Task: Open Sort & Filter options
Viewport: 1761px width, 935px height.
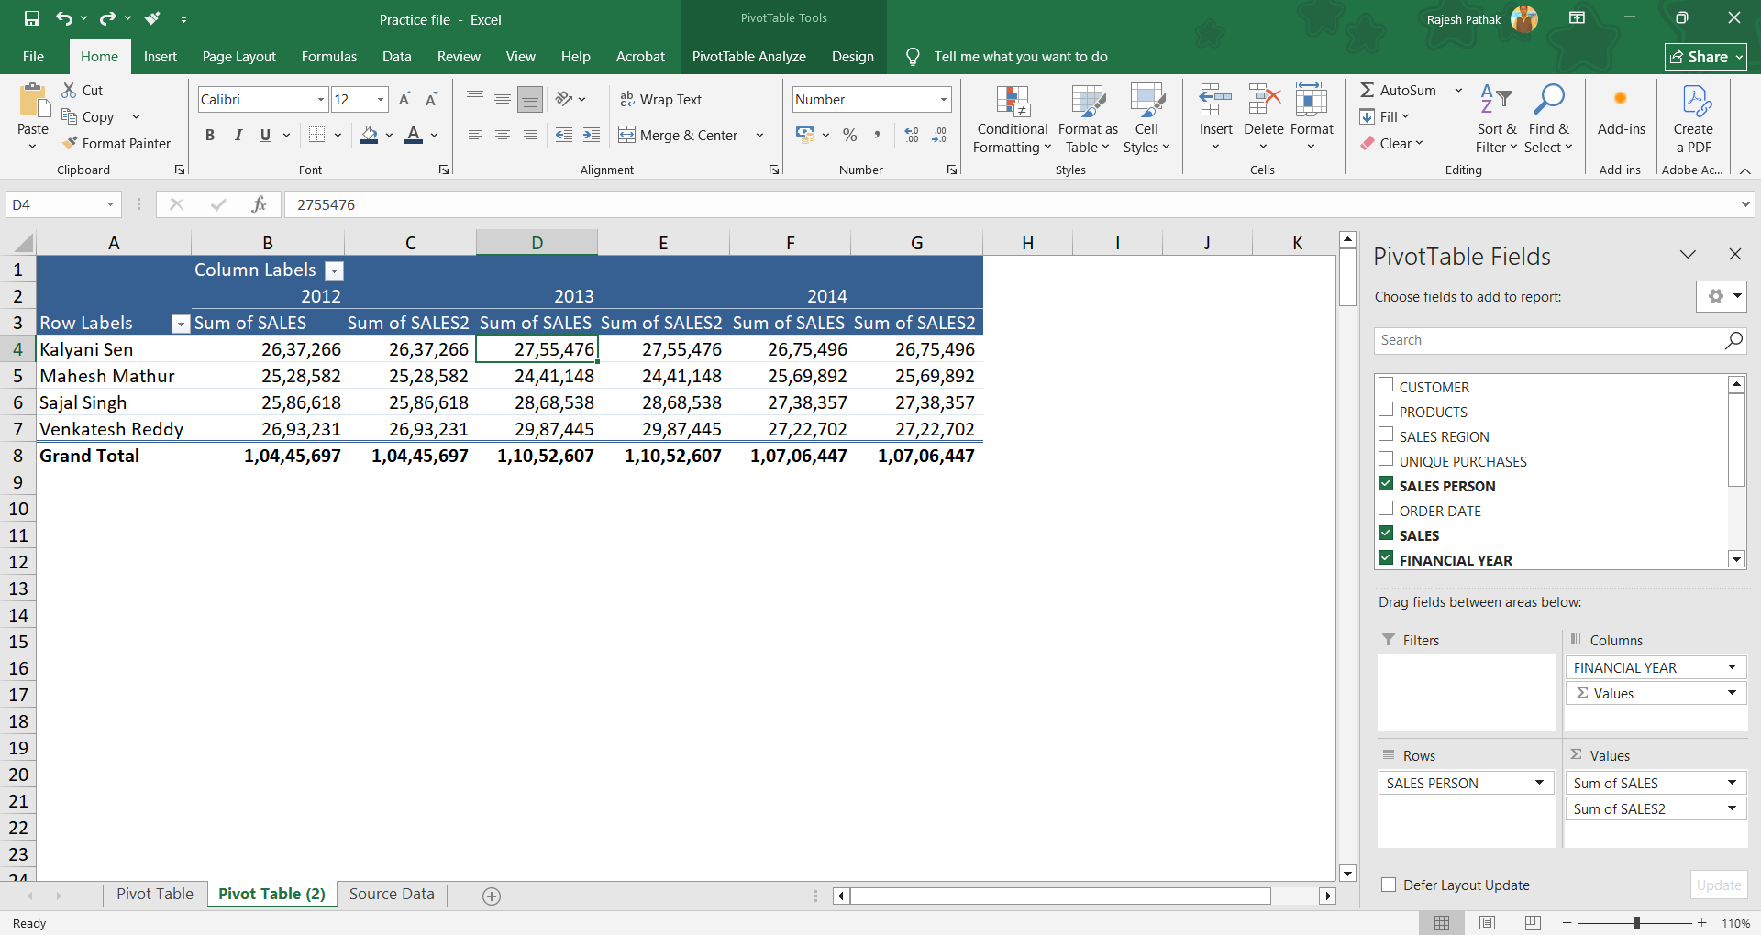Action: pos(1494,117)
